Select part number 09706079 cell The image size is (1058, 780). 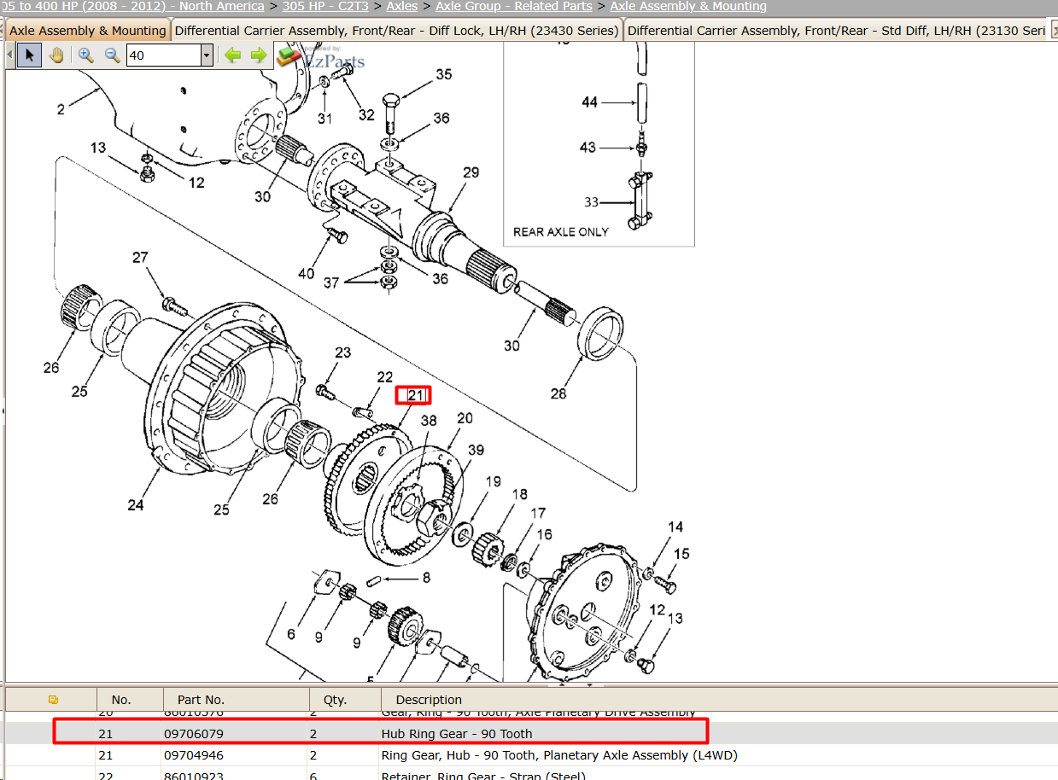coord(194,734)
